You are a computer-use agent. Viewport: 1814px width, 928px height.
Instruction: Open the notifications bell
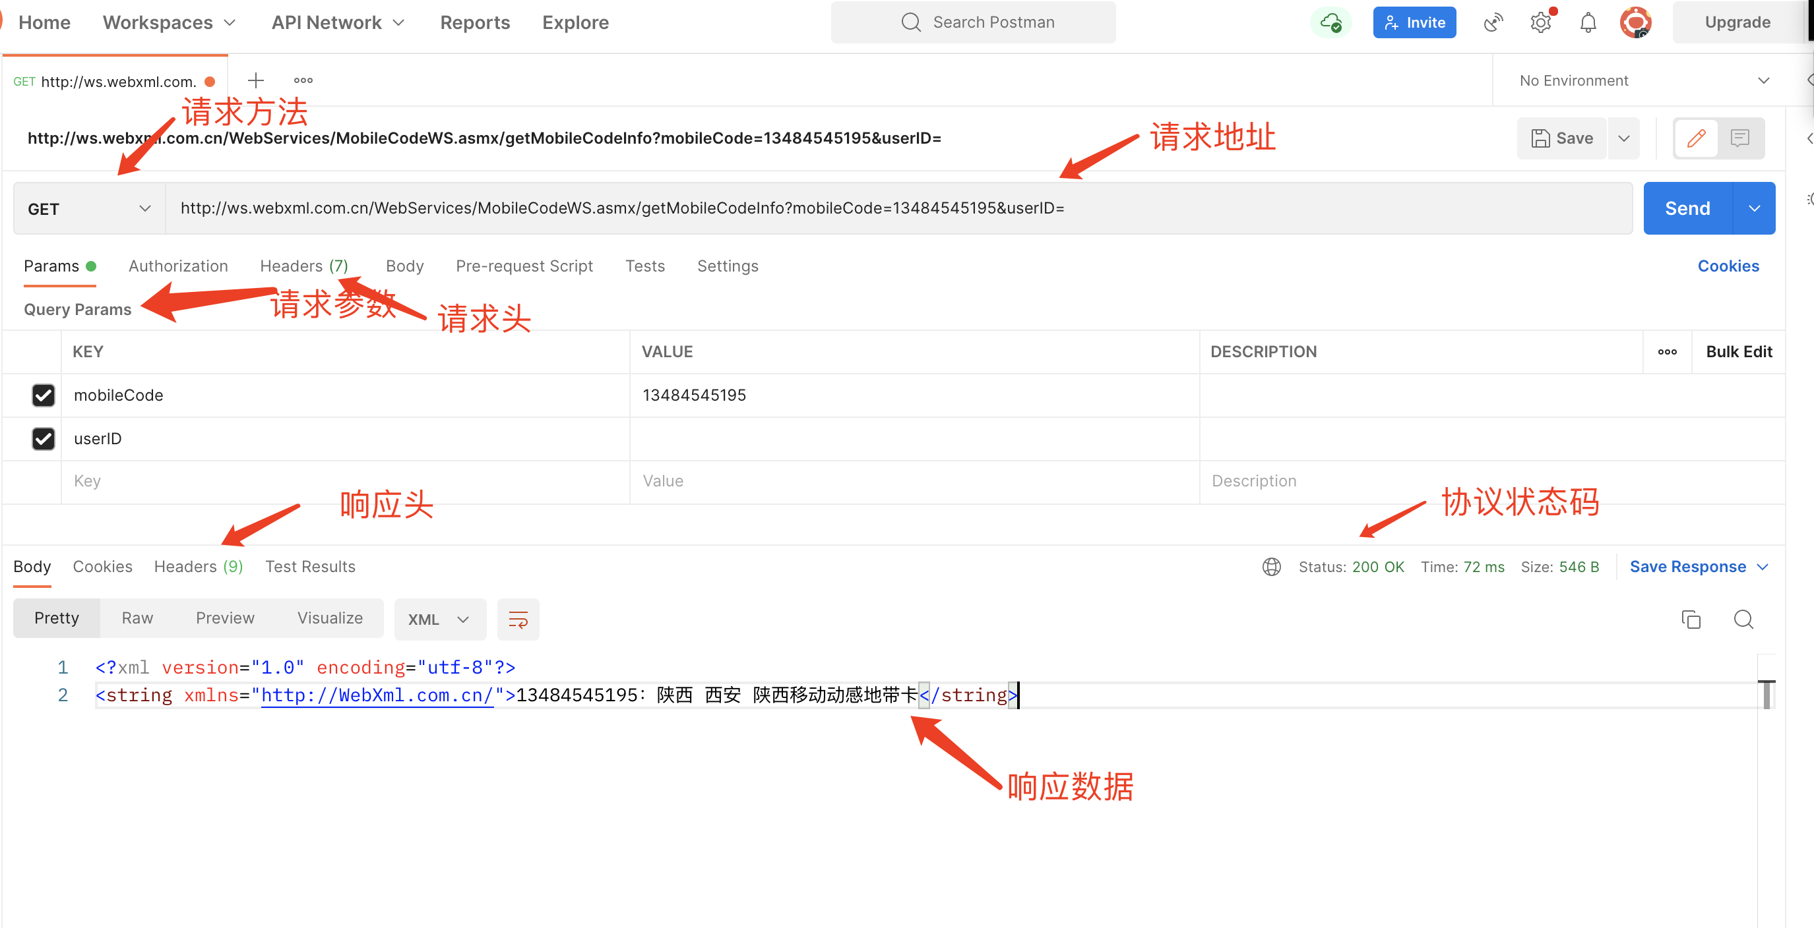(1587, 22)
